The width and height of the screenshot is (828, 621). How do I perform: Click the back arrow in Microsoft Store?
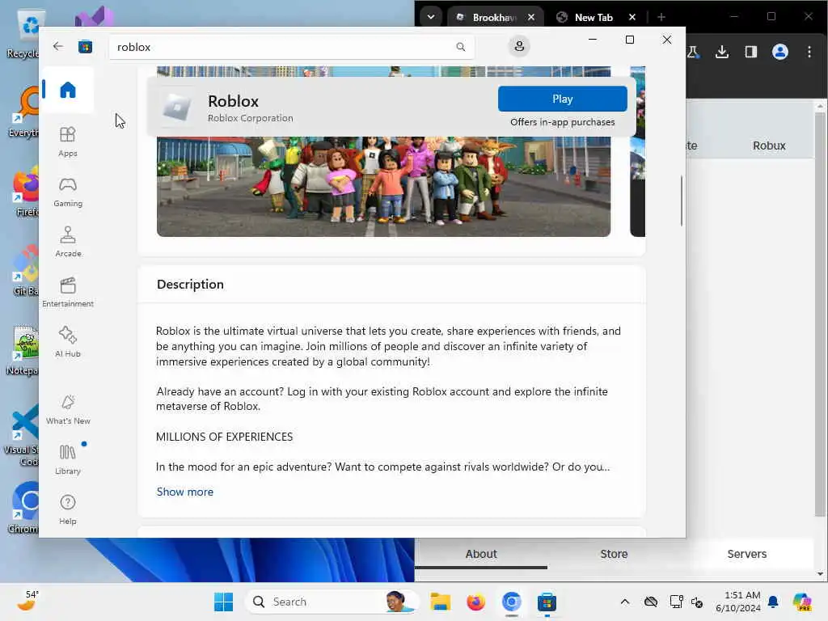click(x=58, y=46)
